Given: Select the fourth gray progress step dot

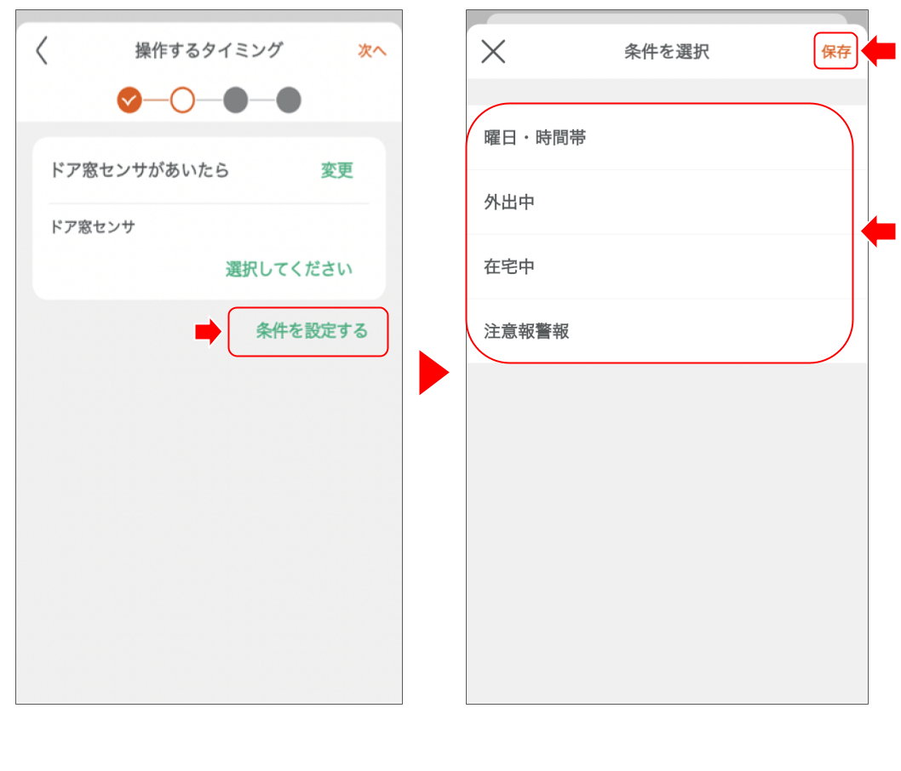Looking at the screenshot, I should (288, 100).
